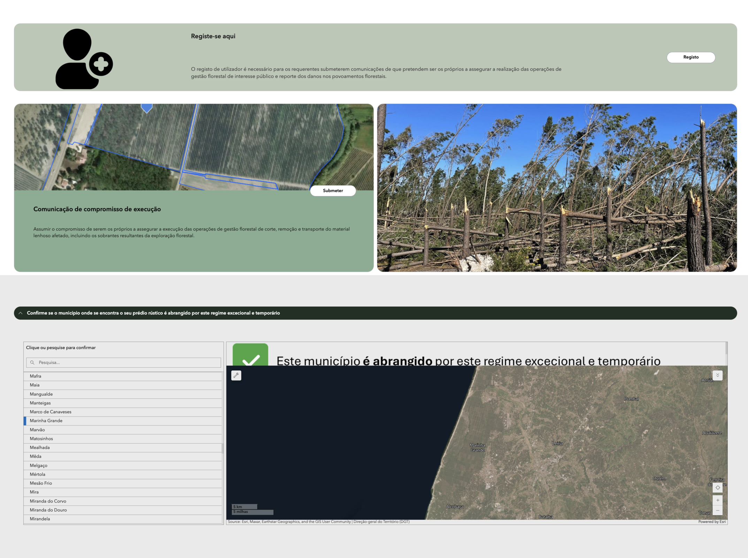748x558 pixels.
Task: Click the storm-damaged forest photo
Action: 557,188
